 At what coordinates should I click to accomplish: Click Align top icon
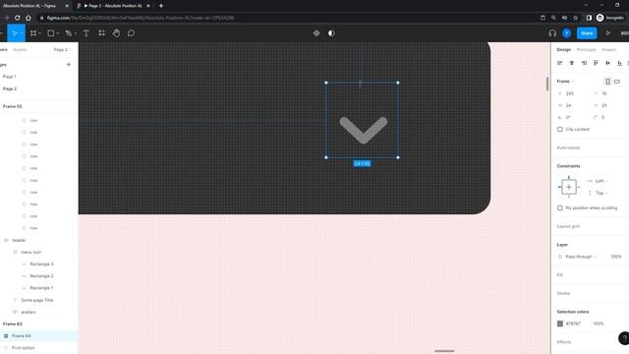click(x=596, y=63)
